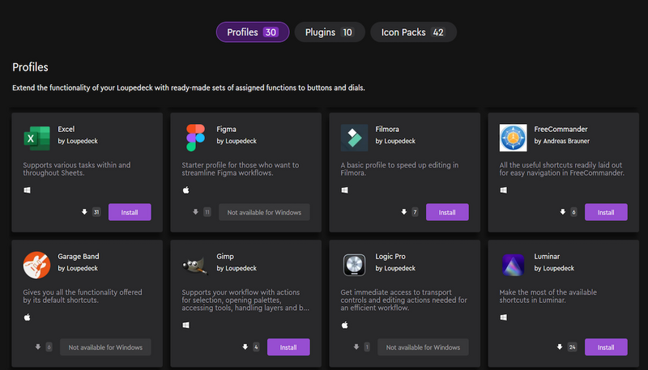
Task: Click the Excel app icon
Action: point(36,138)
